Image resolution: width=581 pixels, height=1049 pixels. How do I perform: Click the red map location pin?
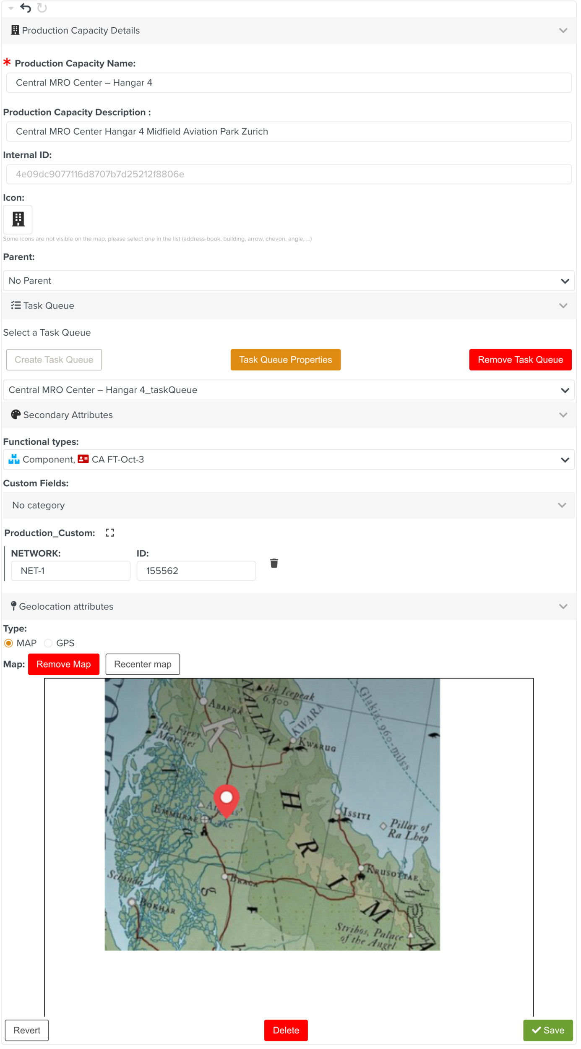[227, 801]
